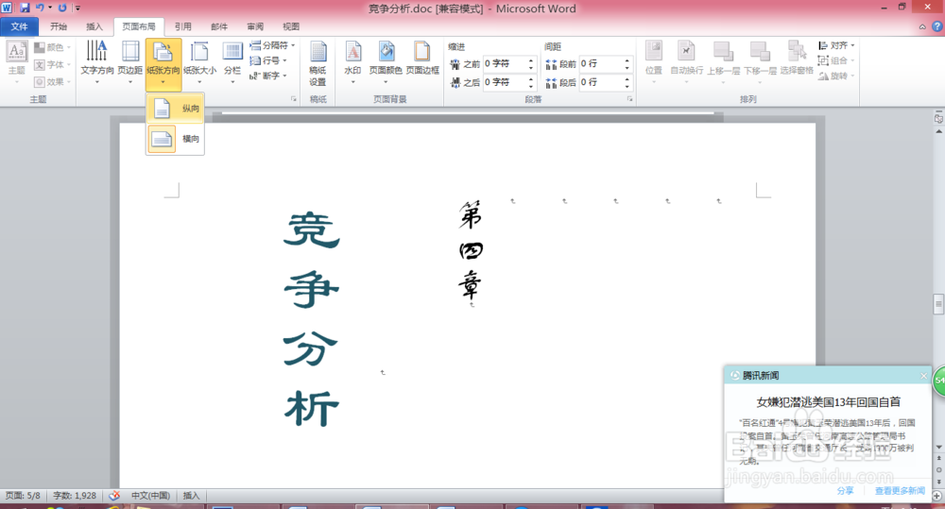
Task: Toggle 插入 insert mode in status bar
Action: click(x=191, y=495)
